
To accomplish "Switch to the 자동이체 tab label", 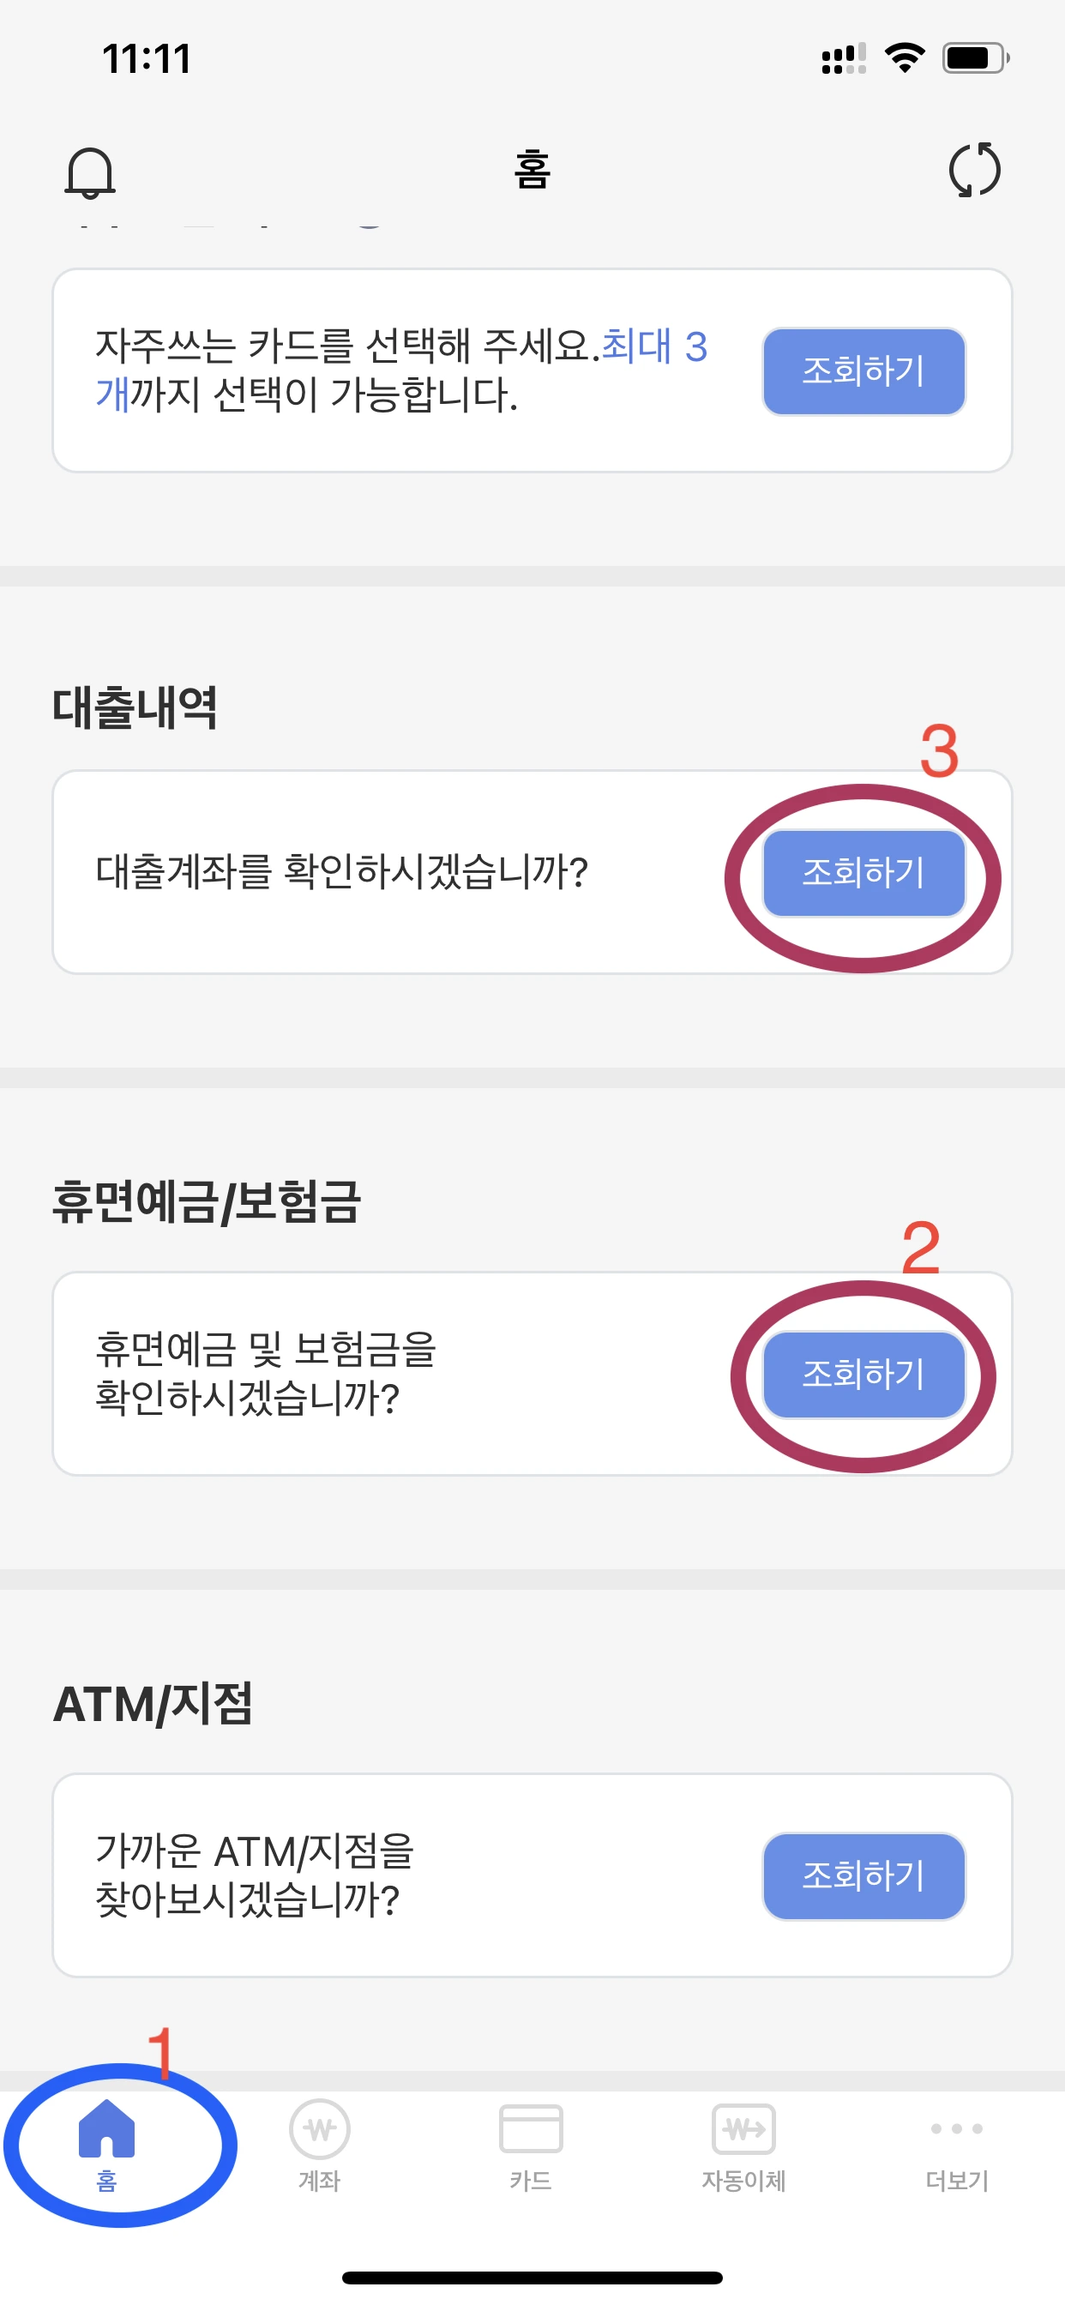I will pos(743,2181).
